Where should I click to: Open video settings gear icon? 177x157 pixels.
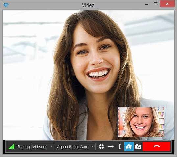point(101,146)
